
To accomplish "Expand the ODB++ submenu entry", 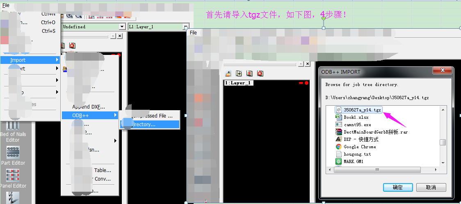I will tap(90, 116).
